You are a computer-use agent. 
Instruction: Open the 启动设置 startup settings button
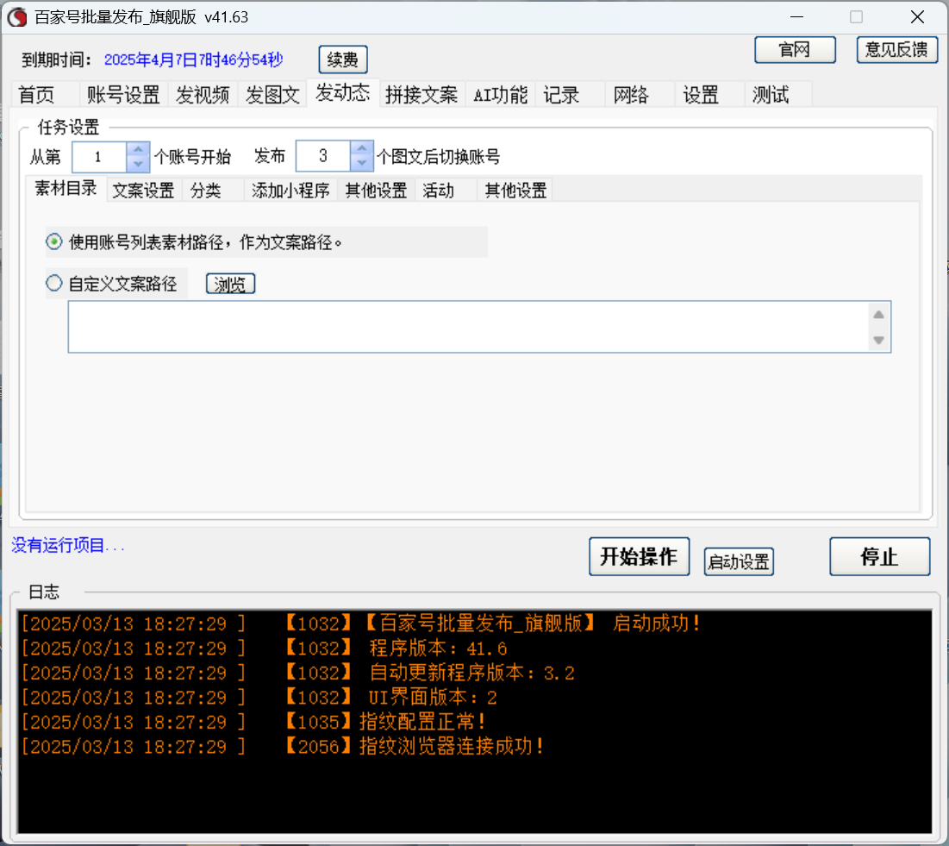739,562
